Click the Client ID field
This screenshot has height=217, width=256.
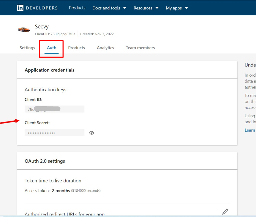(55, 109)
